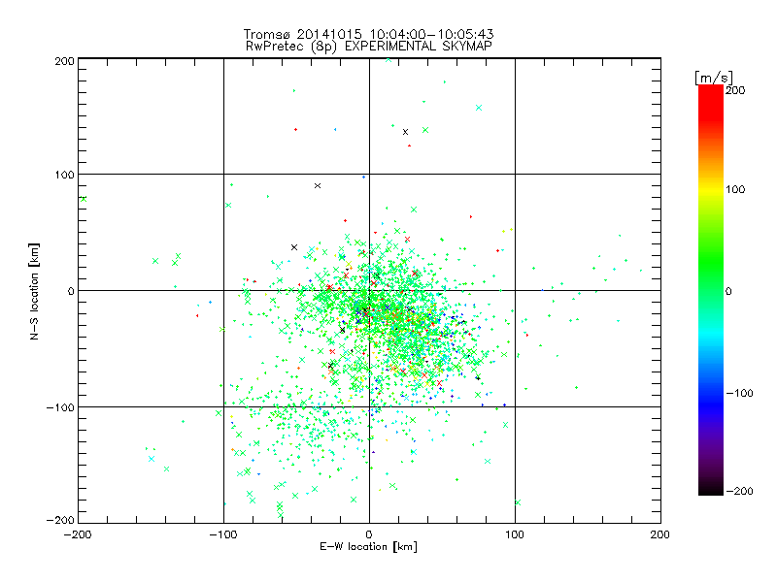Screen dimensions: 777x582
Task: Click the colorbar label "0"
Action: (x=728, y=291)
